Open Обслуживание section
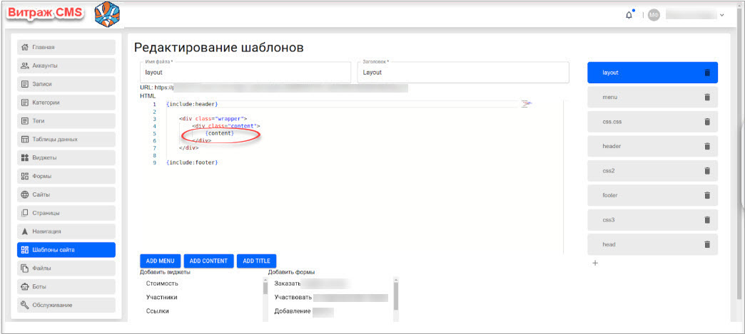Viewport: 745px width, 334px height. coord(66,305)
